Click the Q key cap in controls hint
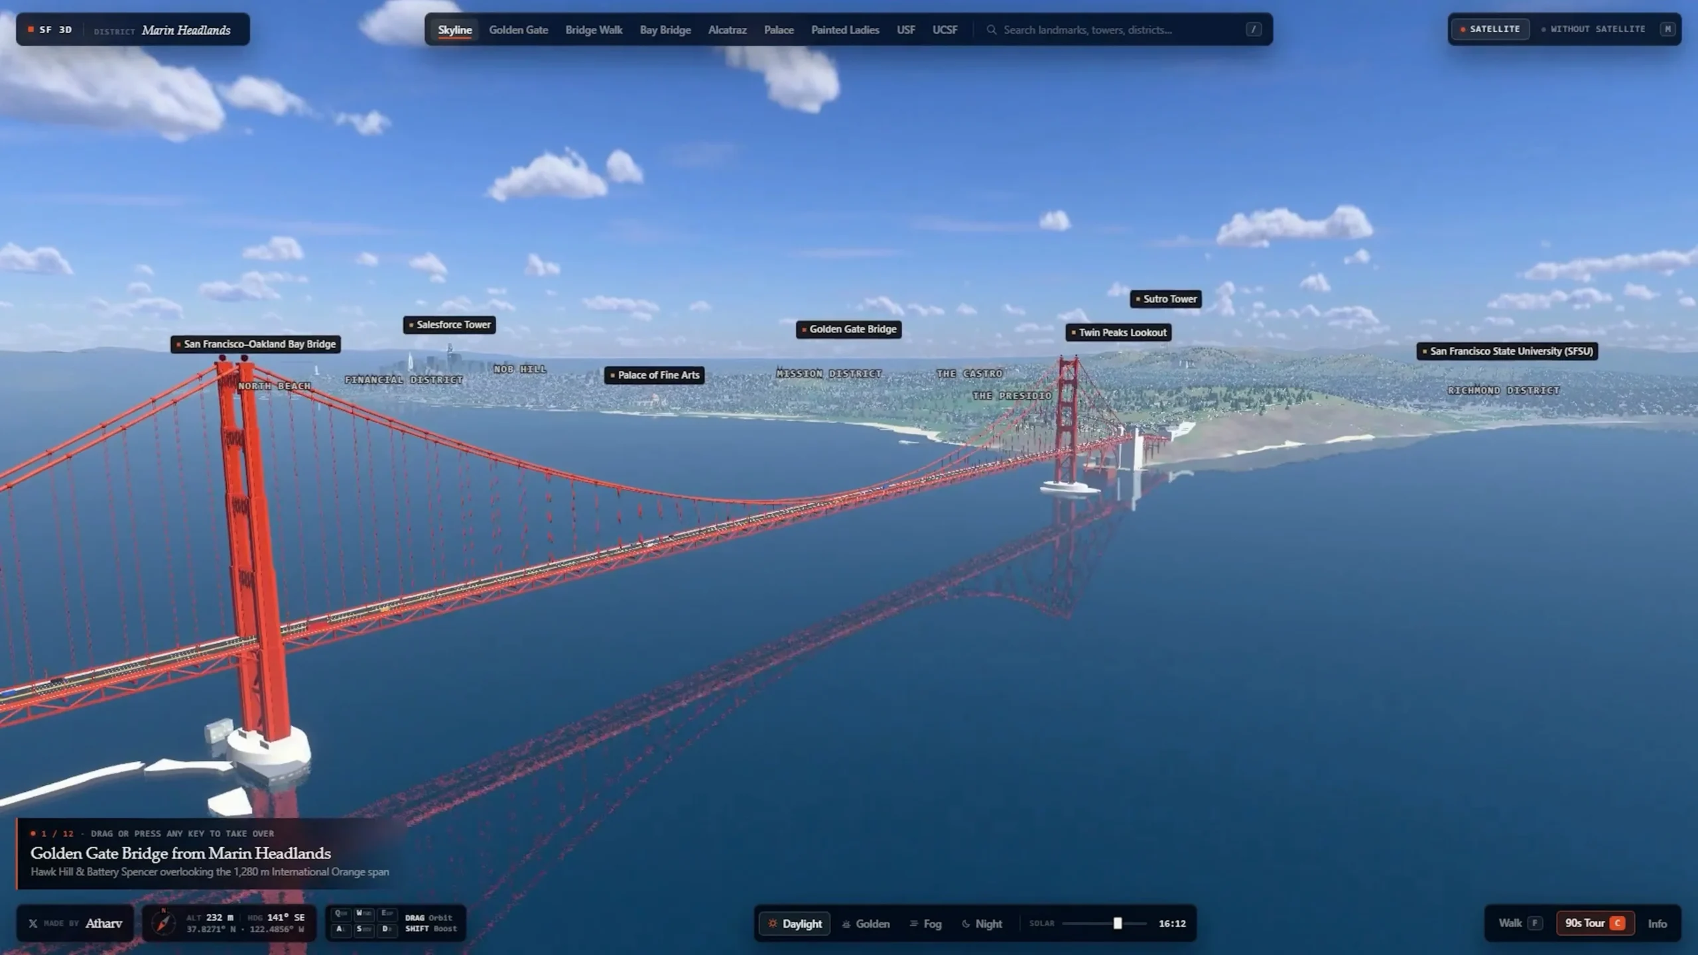Viewport: 1698px width, 955px height. tap(341, 914)
